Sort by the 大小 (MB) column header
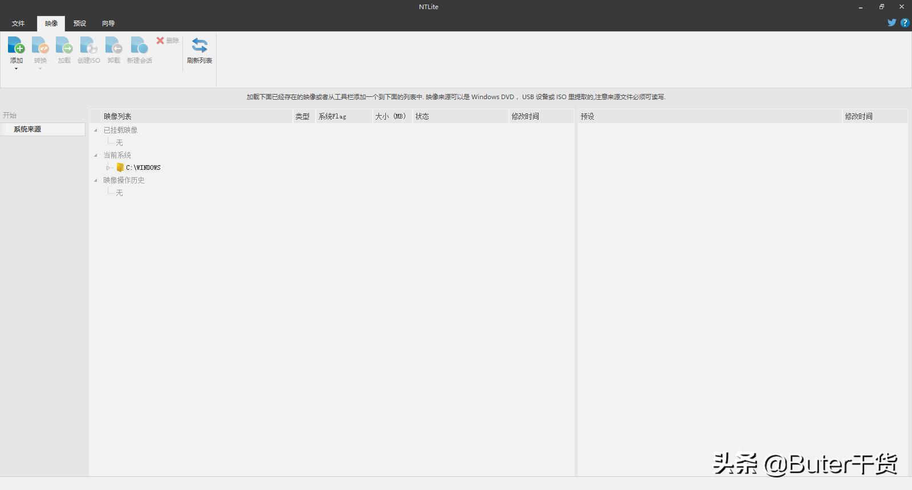Viewport: 912px width, 490px height. coord(393,116)
